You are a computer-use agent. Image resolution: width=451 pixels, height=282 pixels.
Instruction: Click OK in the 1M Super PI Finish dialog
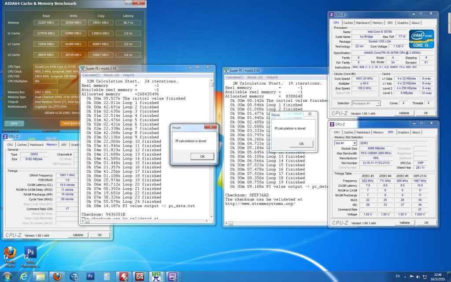pyautogui.click(x=301, y=144)
